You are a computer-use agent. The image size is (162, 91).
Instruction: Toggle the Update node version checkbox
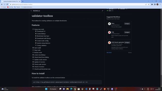pos(33,60)
